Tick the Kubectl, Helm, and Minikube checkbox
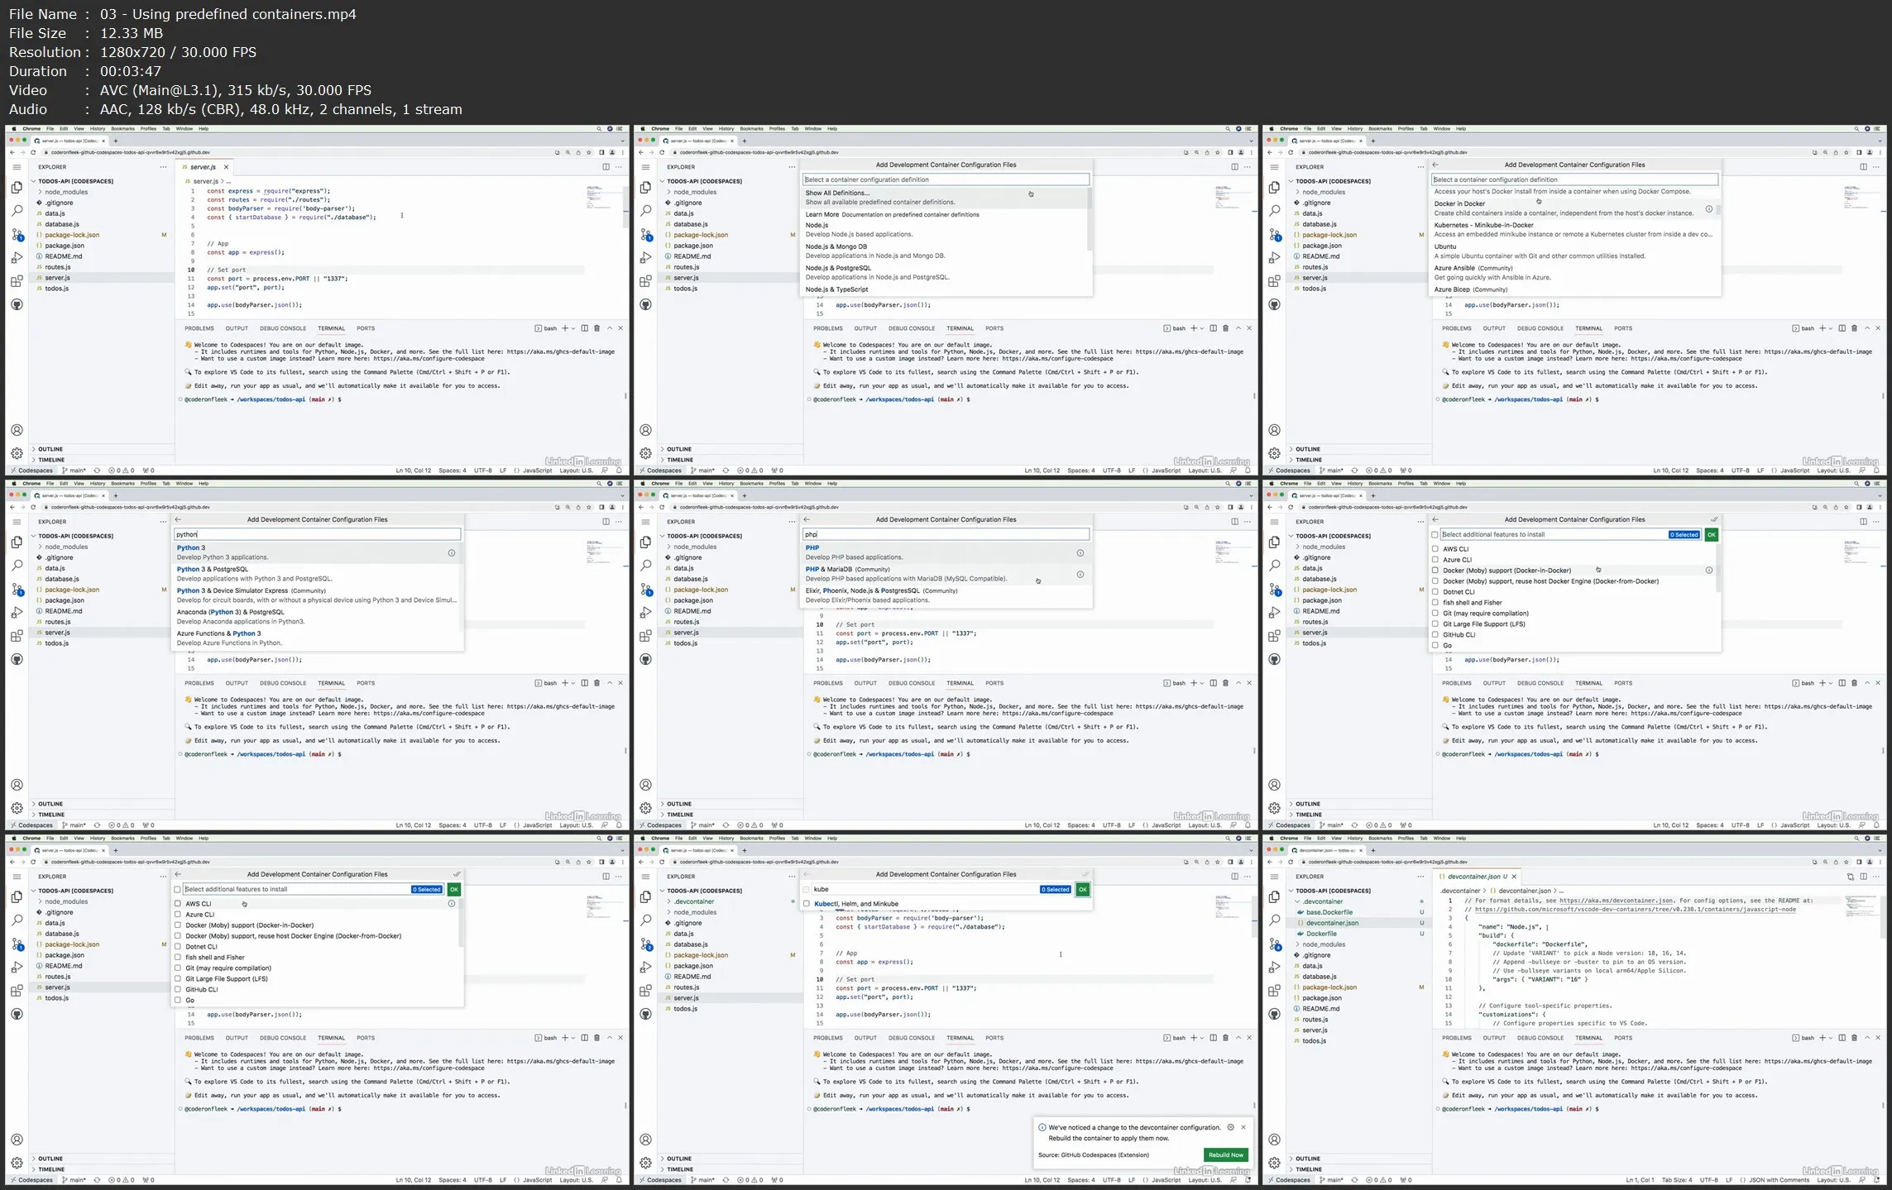 (807, 904)
